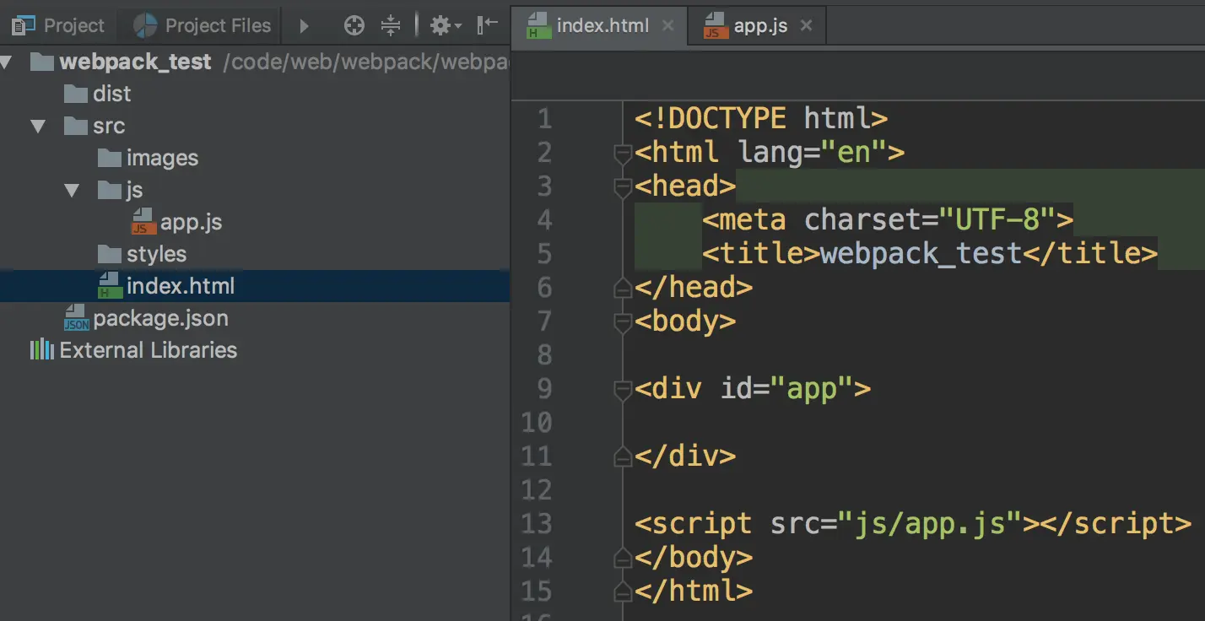Collapse the js folder arrow

[73, 190]
